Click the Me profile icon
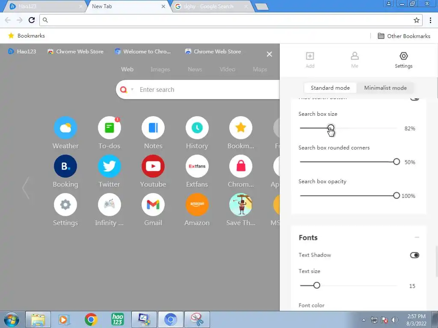This screenshot has width=438, height=328. pos(355,56)
